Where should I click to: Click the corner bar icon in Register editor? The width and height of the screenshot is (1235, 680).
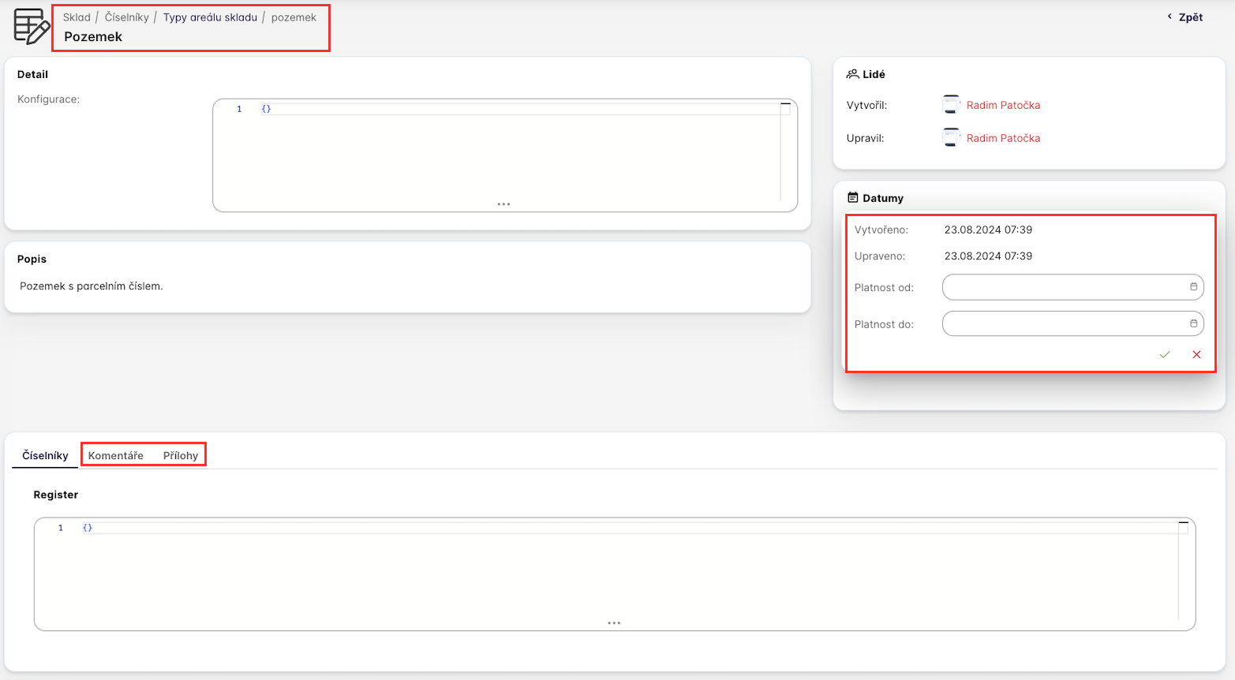[1183, 523]
